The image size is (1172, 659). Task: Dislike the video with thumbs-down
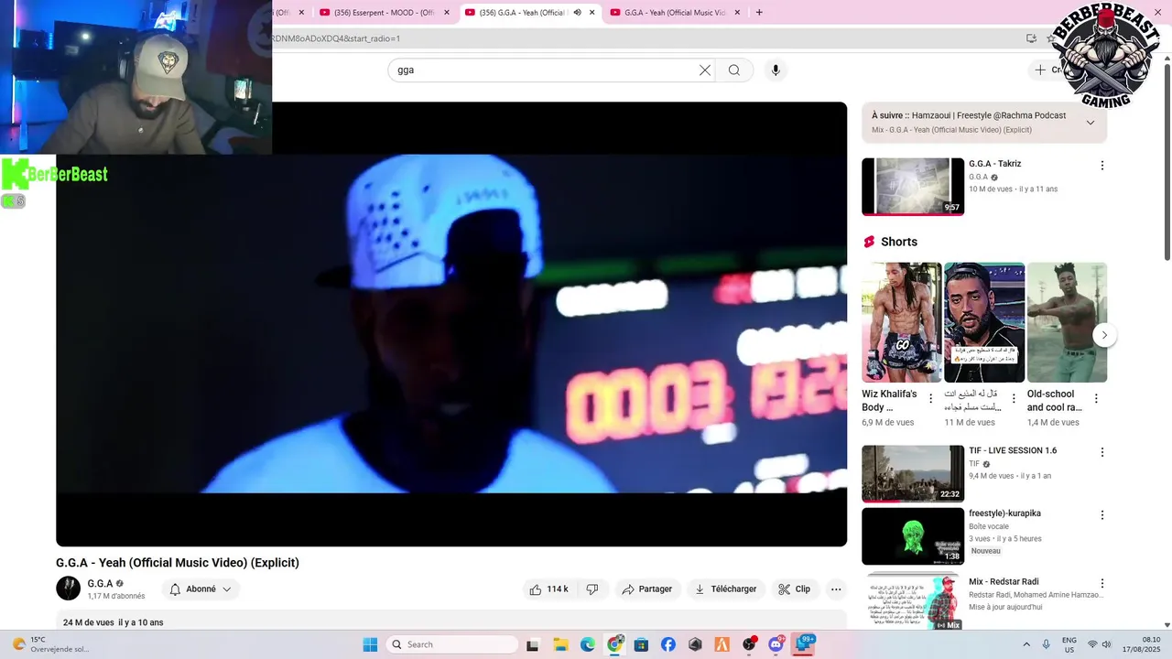(592, 589)
